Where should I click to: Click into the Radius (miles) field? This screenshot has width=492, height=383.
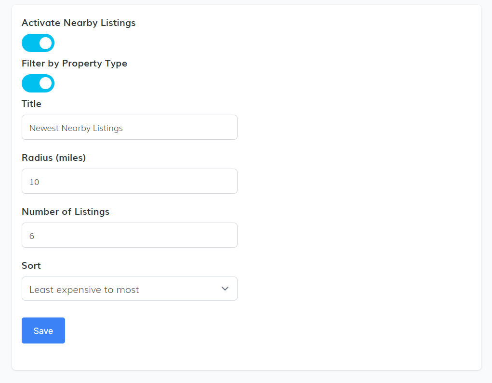coord(129,181)
